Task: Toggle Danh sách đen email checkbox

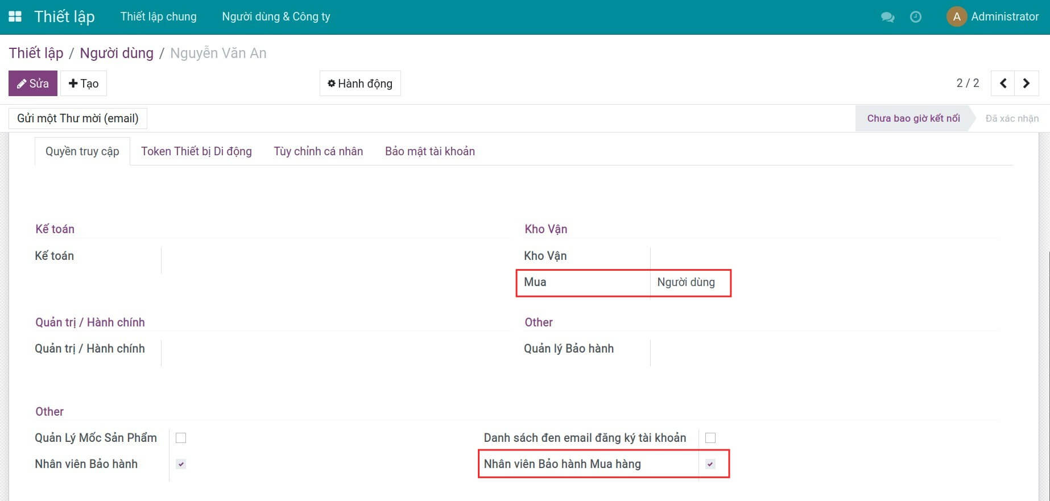Action: click(710, 438)
